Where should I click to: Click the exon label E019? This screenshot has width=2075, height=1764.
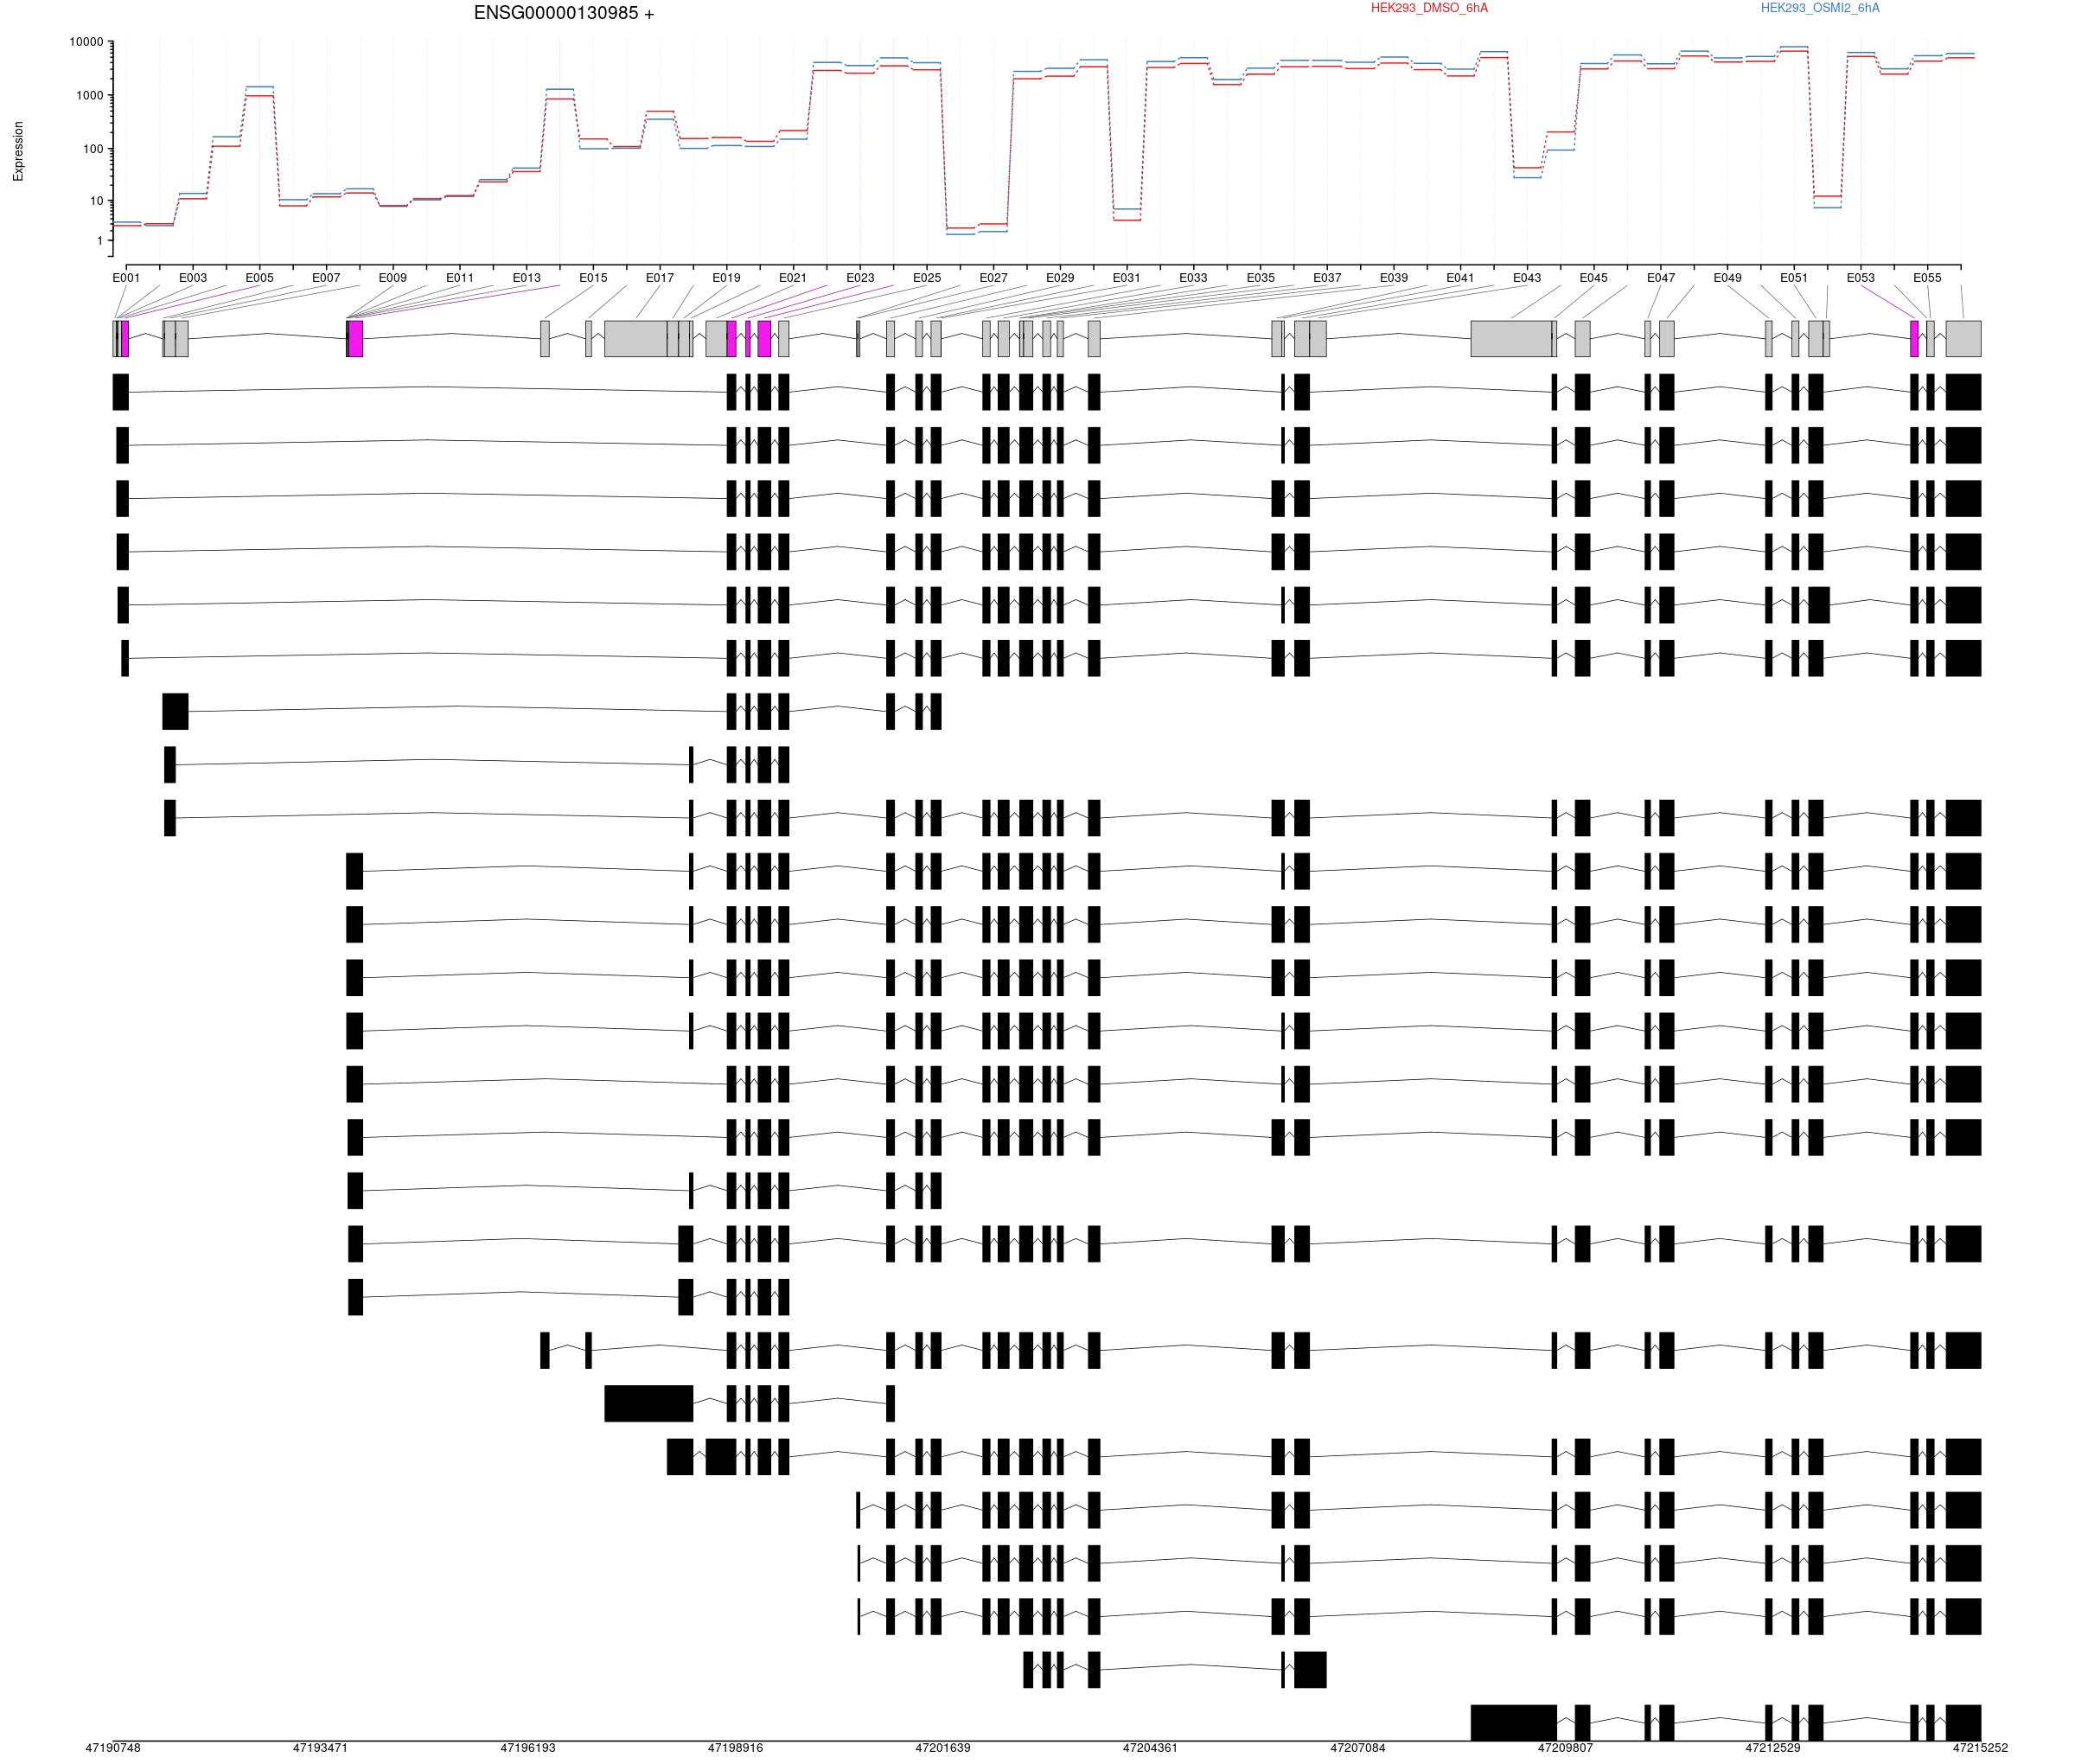click(727, 278)
